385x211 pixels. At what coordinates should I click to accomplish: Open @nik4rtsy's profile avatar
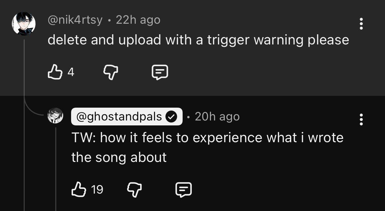click(24, 24)
